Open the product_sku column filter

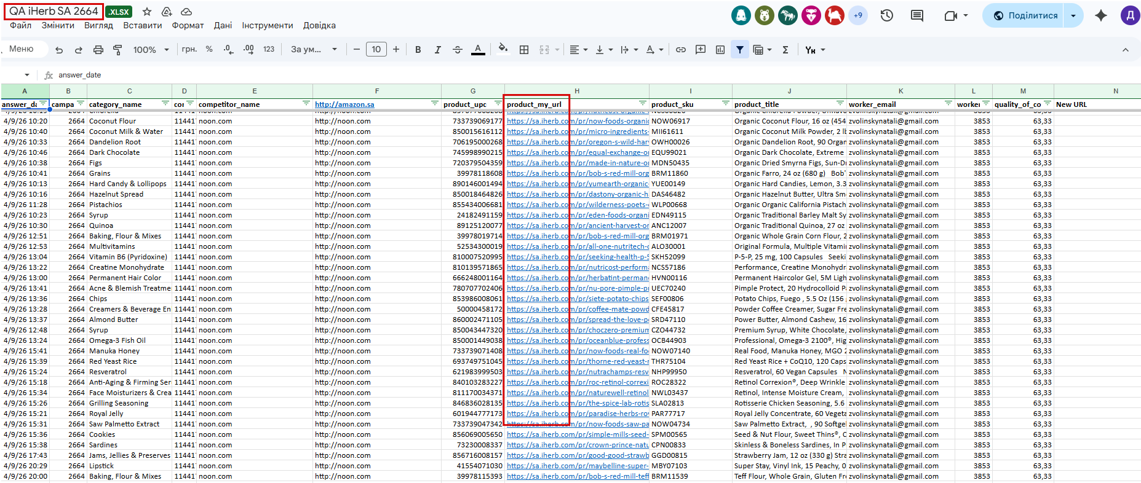[726, 103]
